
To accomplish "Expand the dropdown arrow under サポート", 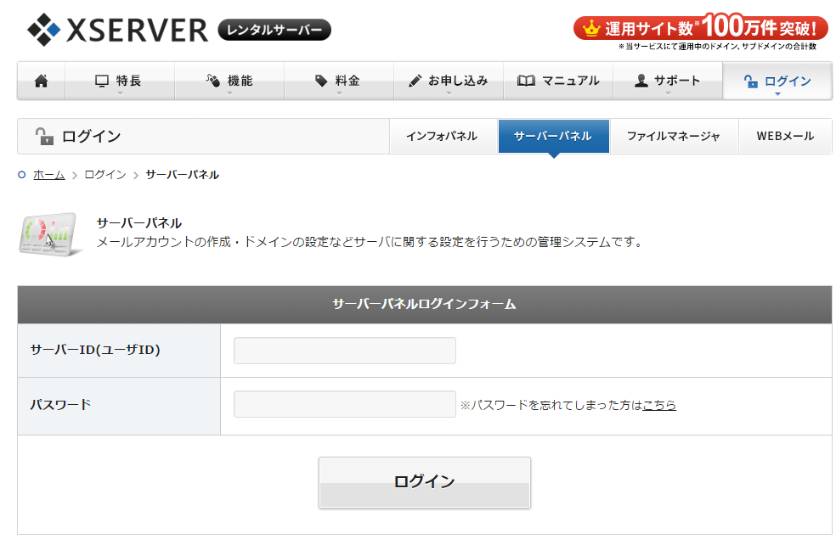I will click(x=668, y=93).
